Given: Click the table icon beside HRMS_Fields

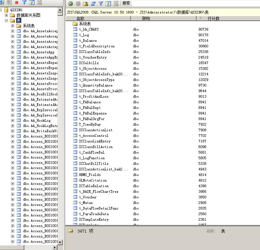Looking at the screenshot, I should 75,175.
